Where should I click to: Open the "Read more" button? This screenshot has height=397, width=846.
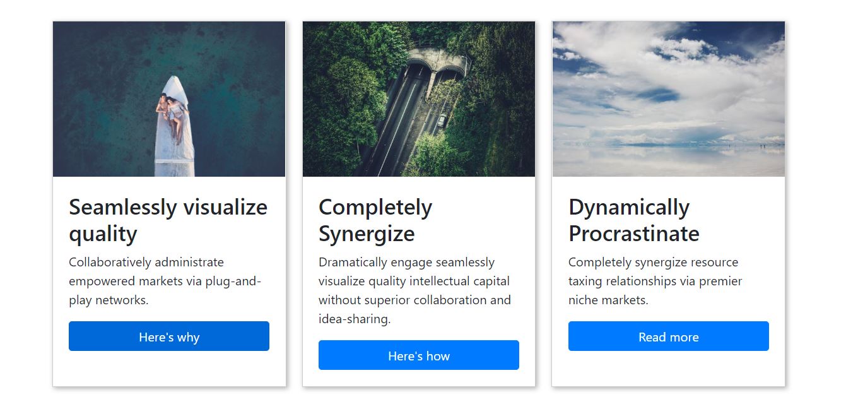(x=669, y=336)
